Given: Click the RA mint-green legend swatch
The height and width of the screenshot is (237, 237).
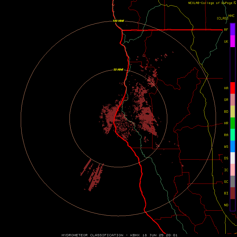Looking at the screenshot, I should click(x=233, y=135).
